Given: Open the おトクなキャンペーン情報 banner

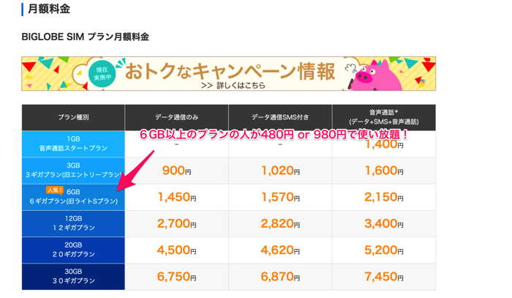Looking at the screenshot, I should [x=228, y=73].
